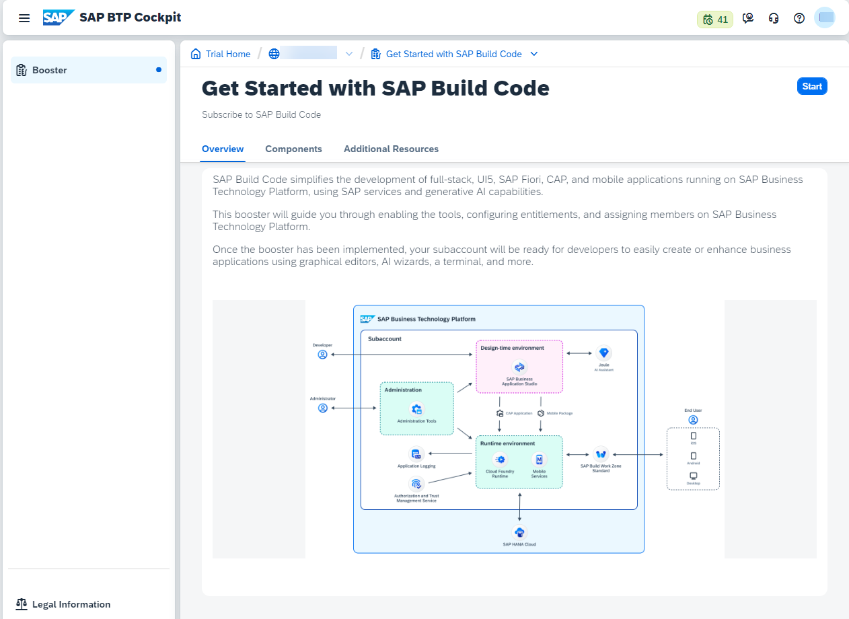
Task: Expand the booster breadcrumb dropdown arrow
Action: 534,54
